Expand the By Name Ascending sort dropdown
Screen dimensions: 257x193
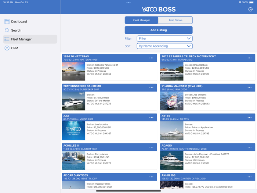pyautogui.click(x=164, y=46)
